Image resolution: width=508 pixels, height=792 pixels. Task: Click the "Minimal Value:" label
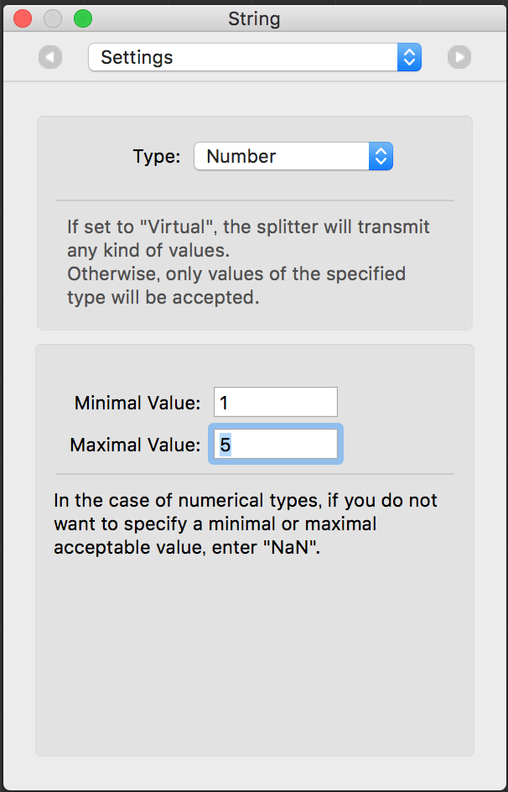137,403
